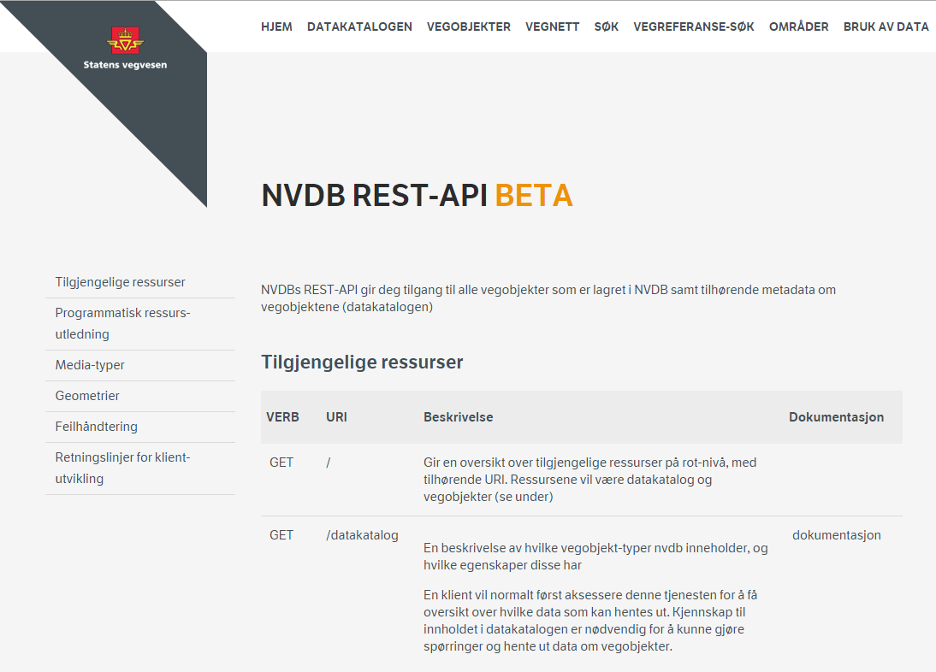Click the NVDB REST-API BETA heading
This screenshot has height=672, width=936.
418,196
